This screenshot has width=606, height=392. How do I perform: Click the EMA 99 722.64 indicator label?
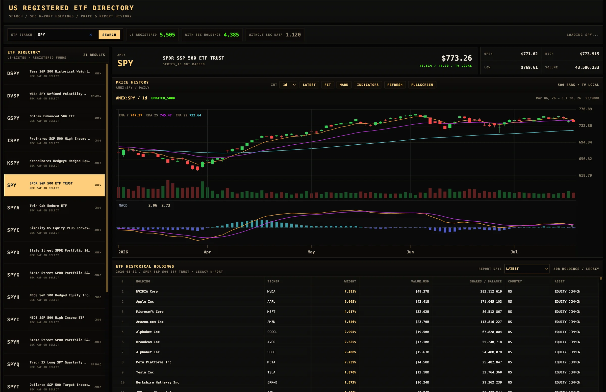tap(188, 115)
